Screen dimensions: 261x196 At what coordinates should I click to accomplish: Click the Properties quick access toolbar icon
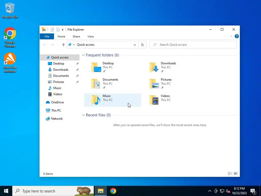pyautogui.click(x=52, y=30)
